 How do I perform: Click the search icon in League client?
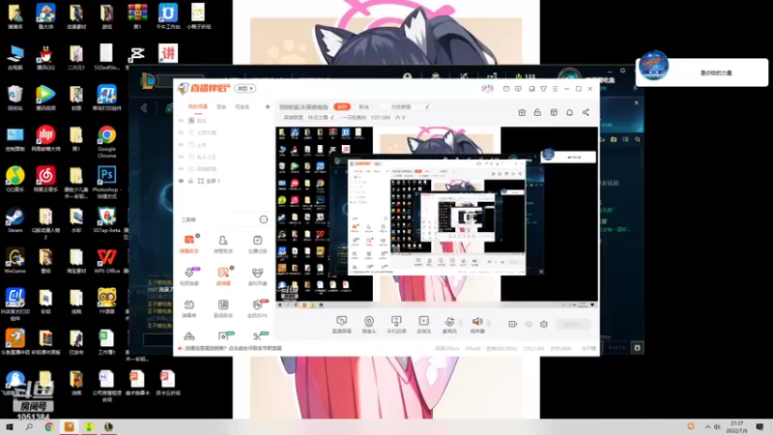coord(638,139)
